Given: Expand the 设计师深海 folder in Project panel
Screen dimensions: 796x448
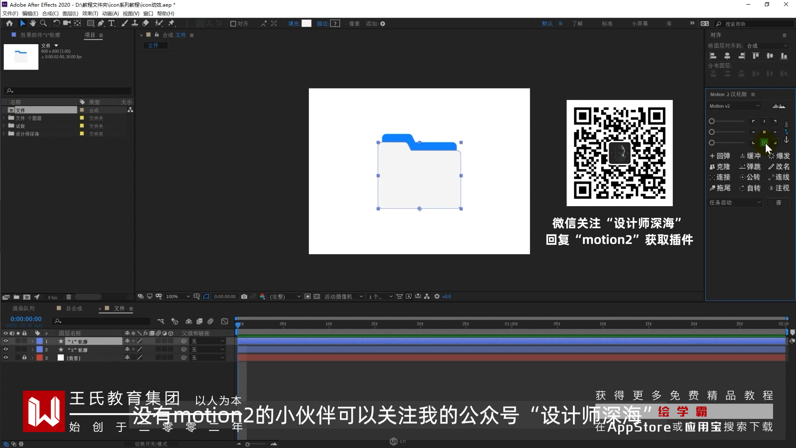Looking at the screenshot, I should click(4, 134).
